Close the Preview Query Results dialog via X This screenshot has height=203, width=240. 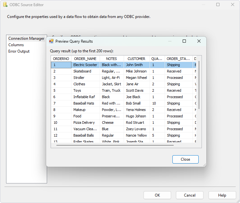click(199, 41)
